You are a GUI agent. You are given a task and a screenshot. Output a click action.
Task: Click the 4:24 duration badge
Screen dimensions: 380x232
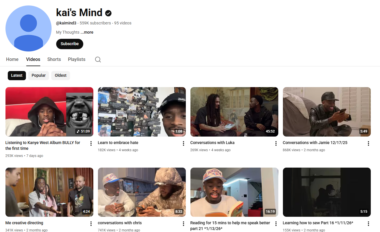[x=86, y=212]
